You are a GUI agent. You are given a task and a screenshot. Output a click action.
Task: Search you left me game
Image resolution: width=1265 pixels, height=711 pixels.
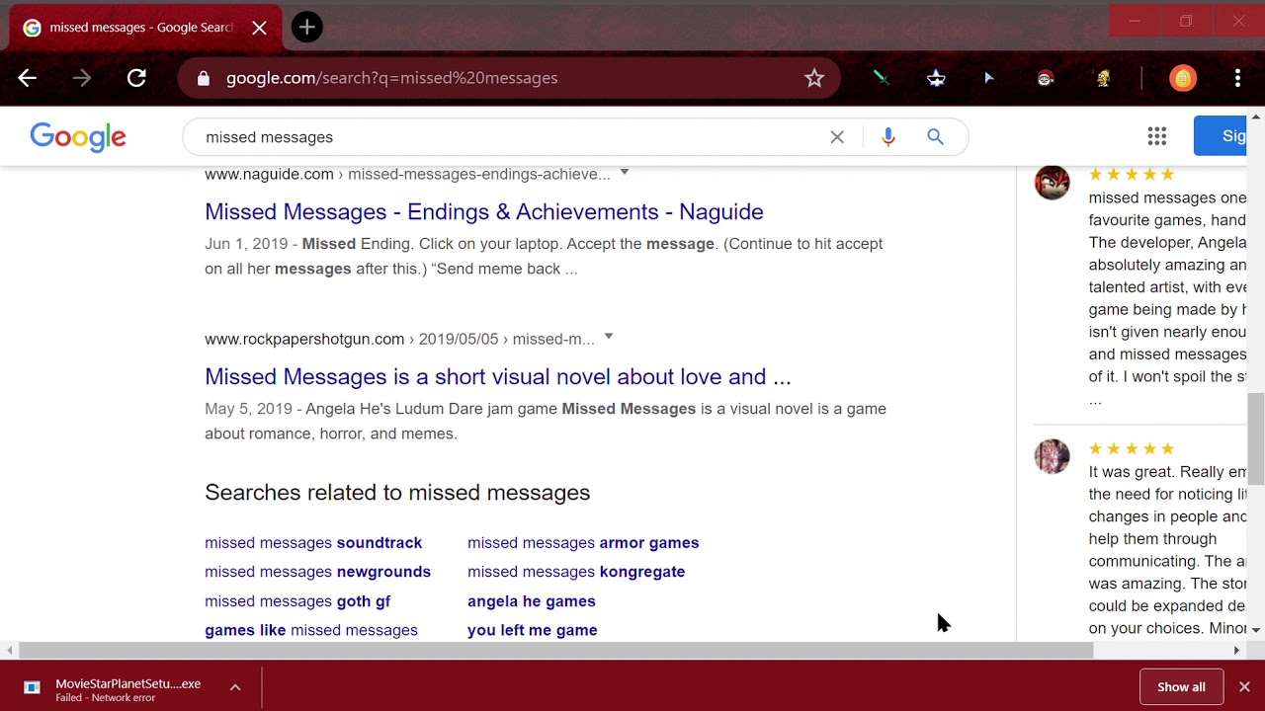533,630
